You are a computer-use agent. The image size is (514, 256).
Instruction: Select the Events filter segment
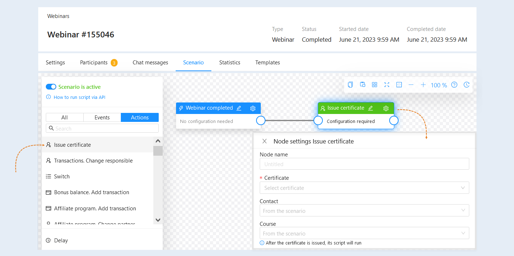(x=102, y=118)
